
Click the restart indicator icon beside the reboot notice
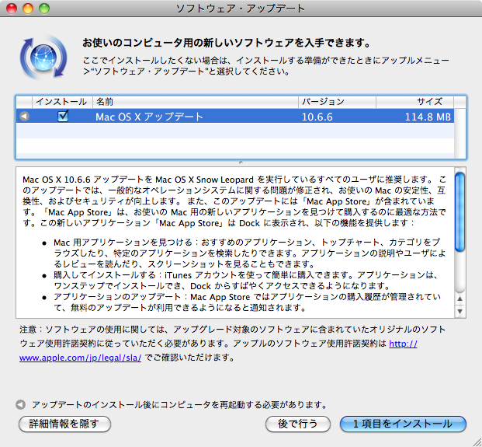(21, 404)
